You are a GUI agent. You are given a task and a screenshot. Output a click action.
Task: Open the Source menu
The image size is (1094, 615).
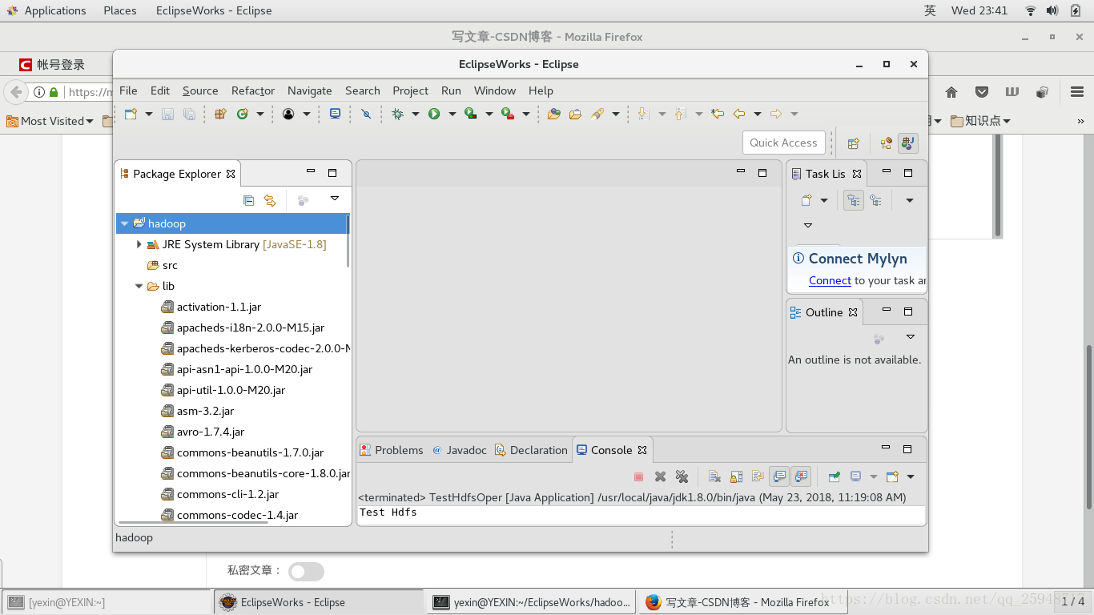click(x=200, y=90)
